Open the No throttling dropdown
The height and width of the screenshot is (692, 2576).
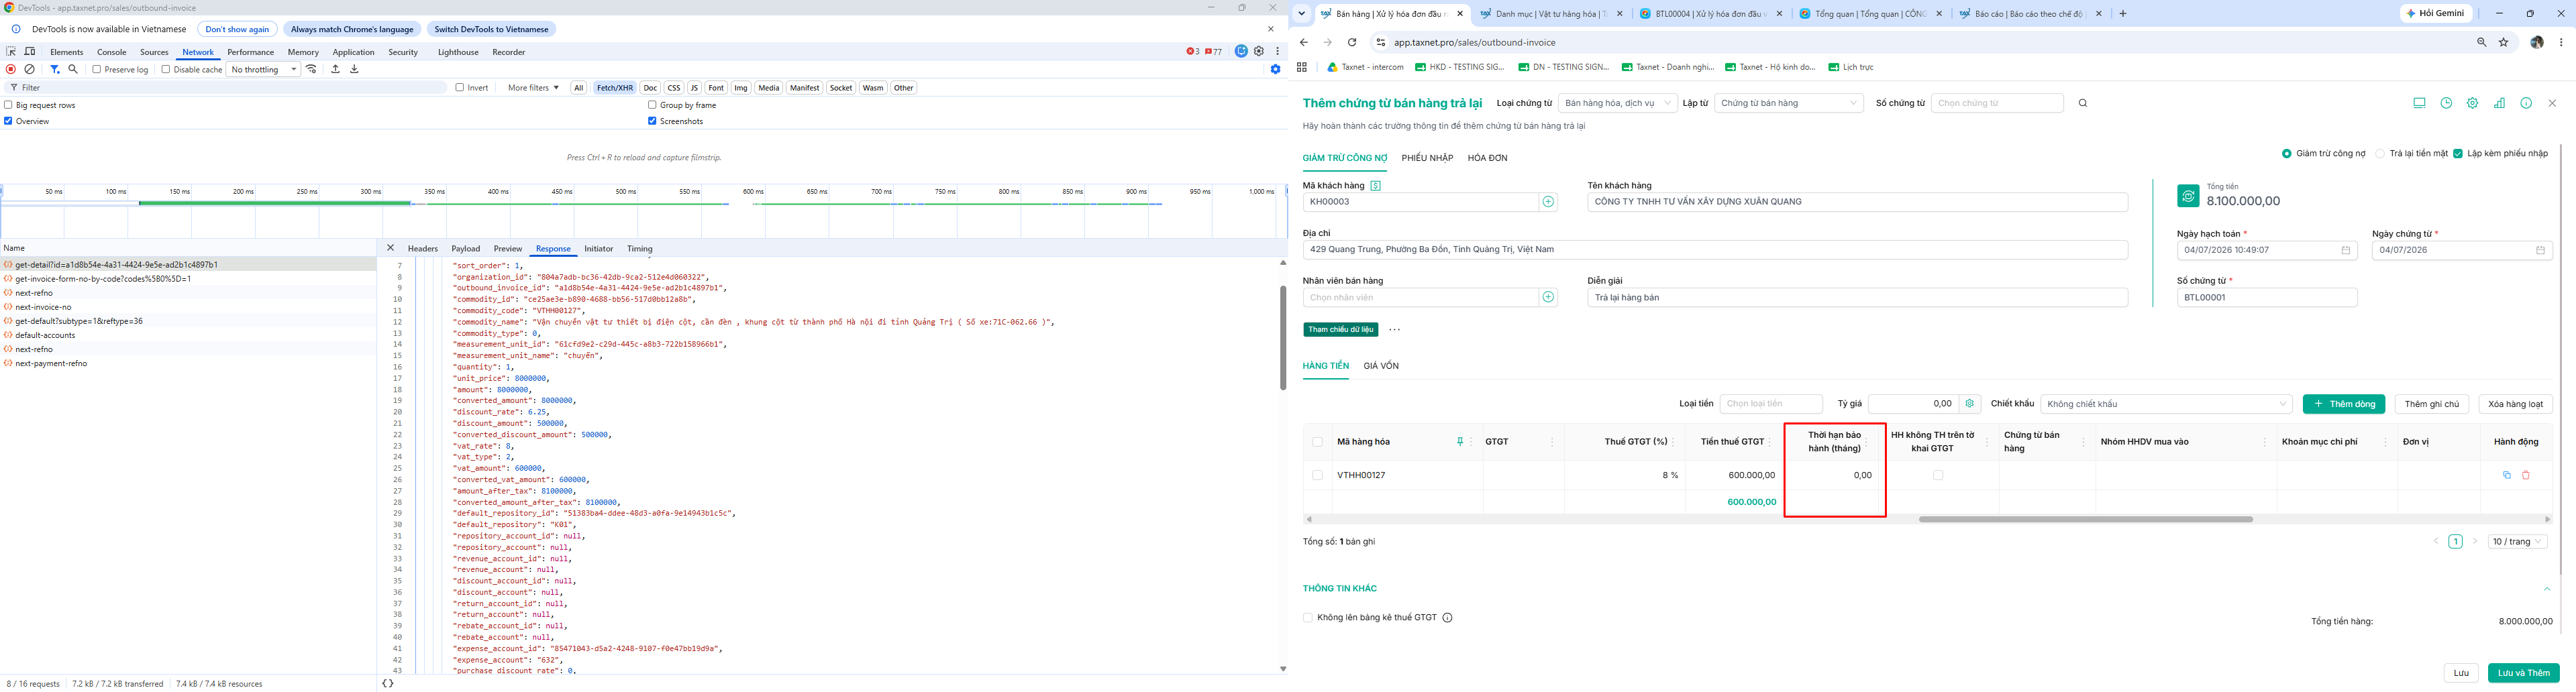click(264, 69)
